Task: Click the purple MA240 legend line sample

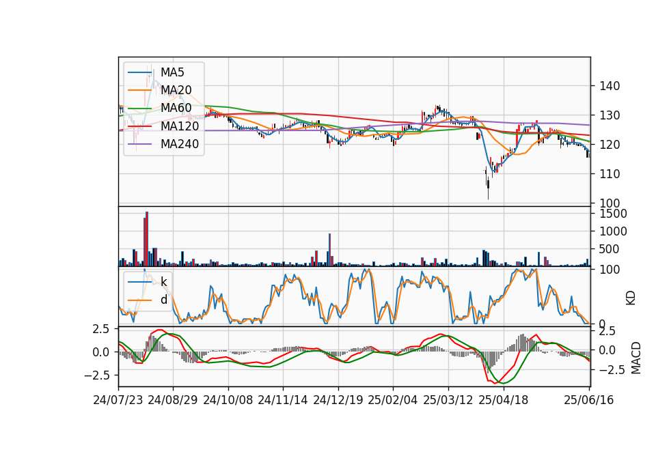Action: tap(139, 145)
